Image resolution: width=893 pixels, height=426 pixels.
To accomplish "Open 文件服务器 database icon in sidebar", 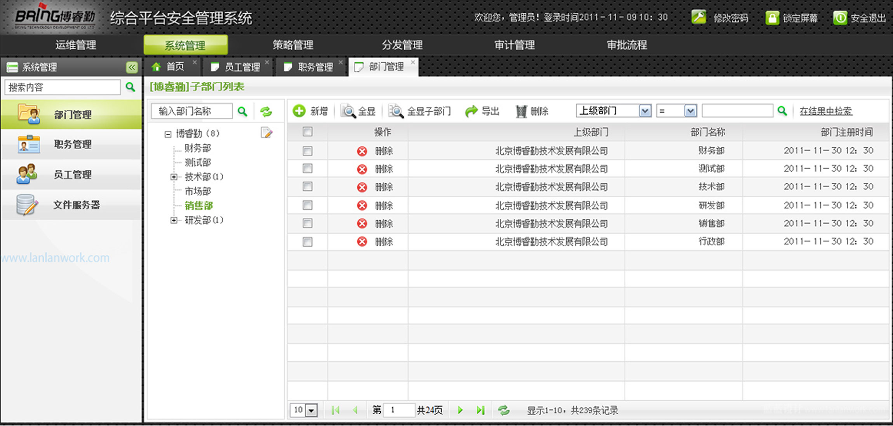I will tap(27, 204).
